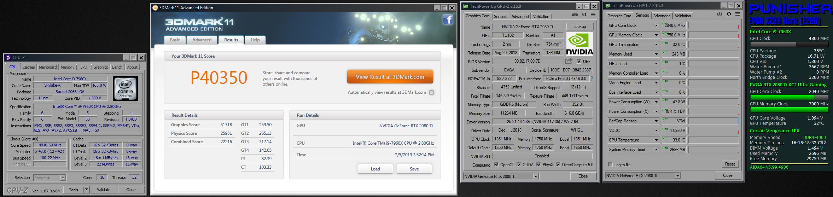Open System Memory Used sensor dropdown
Screen dimensions: 833x197
[656, 150]
